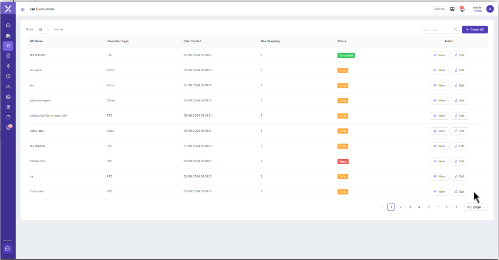499x260 pixels.
Task: Click the previous page arrow
Action: click(382, 207)
